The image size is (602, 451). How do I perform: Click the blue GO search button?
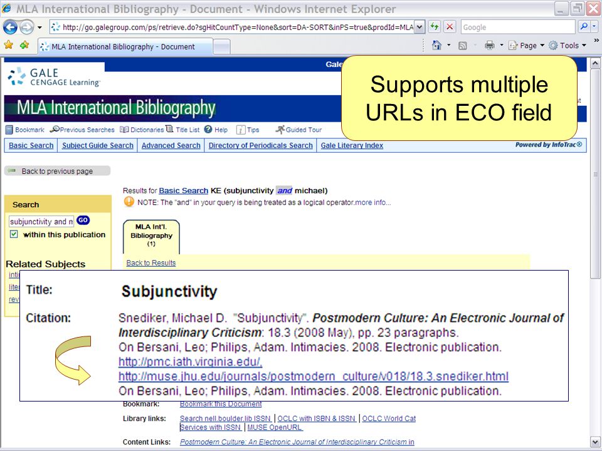83,220
